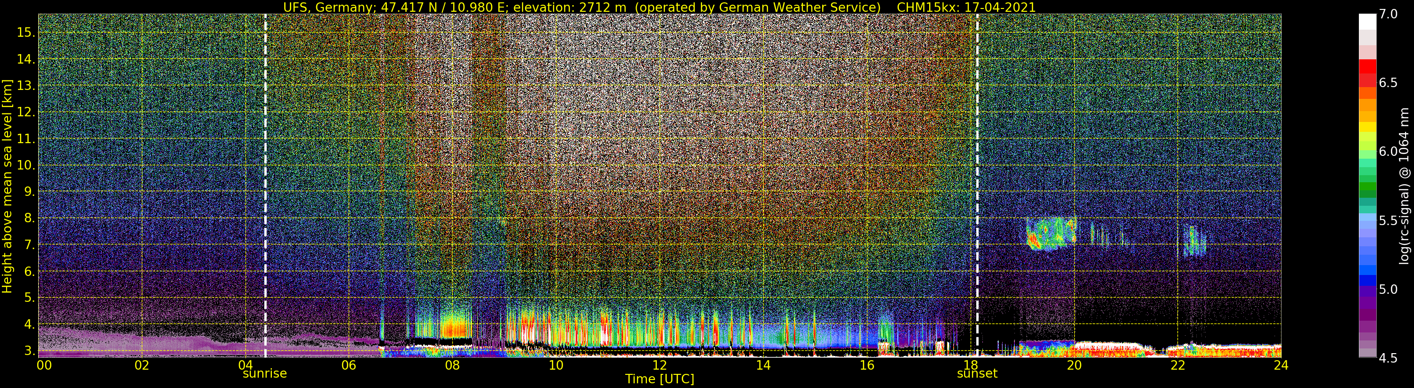Click the dashed white sunrise marker line

(x=265, y=186)
